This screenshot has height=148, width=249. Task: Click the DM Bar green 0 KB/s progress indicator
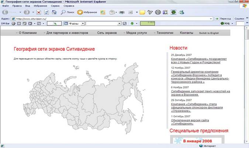pos(147,24)
